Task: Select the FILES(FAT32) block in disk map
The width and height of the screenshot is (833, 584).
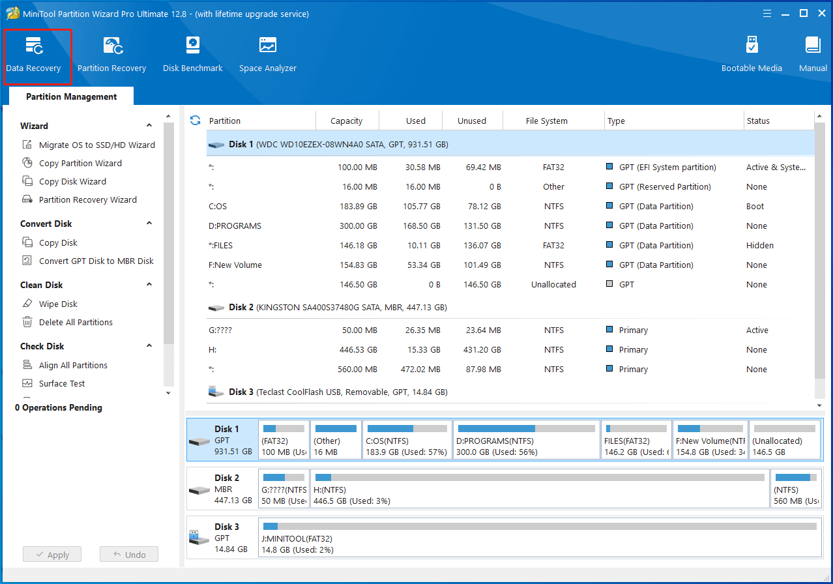Action: (x=636, y=440)
